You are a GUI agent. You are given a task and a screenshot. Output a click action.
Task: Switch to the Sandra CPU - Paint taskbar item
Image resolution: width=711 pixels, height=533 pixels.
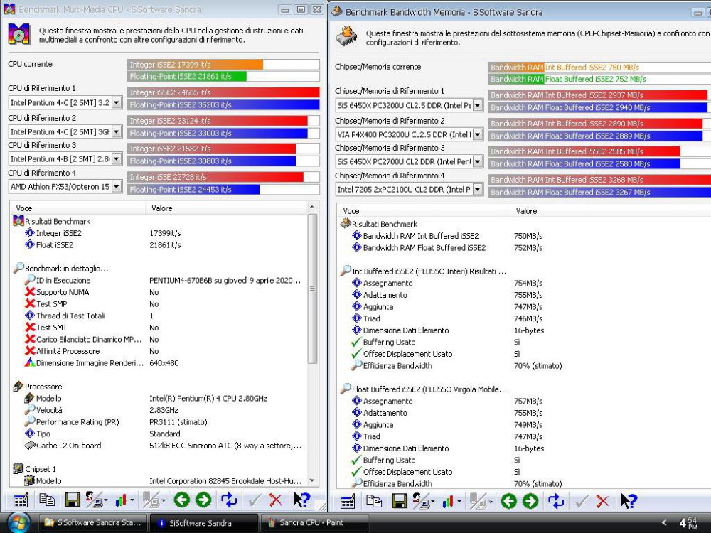point(314,523)
